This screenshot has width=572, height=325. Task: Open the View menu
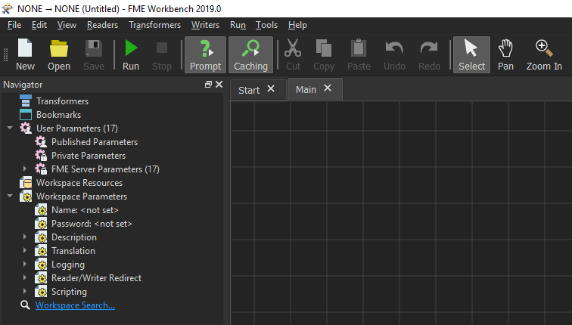coord(67,25)
